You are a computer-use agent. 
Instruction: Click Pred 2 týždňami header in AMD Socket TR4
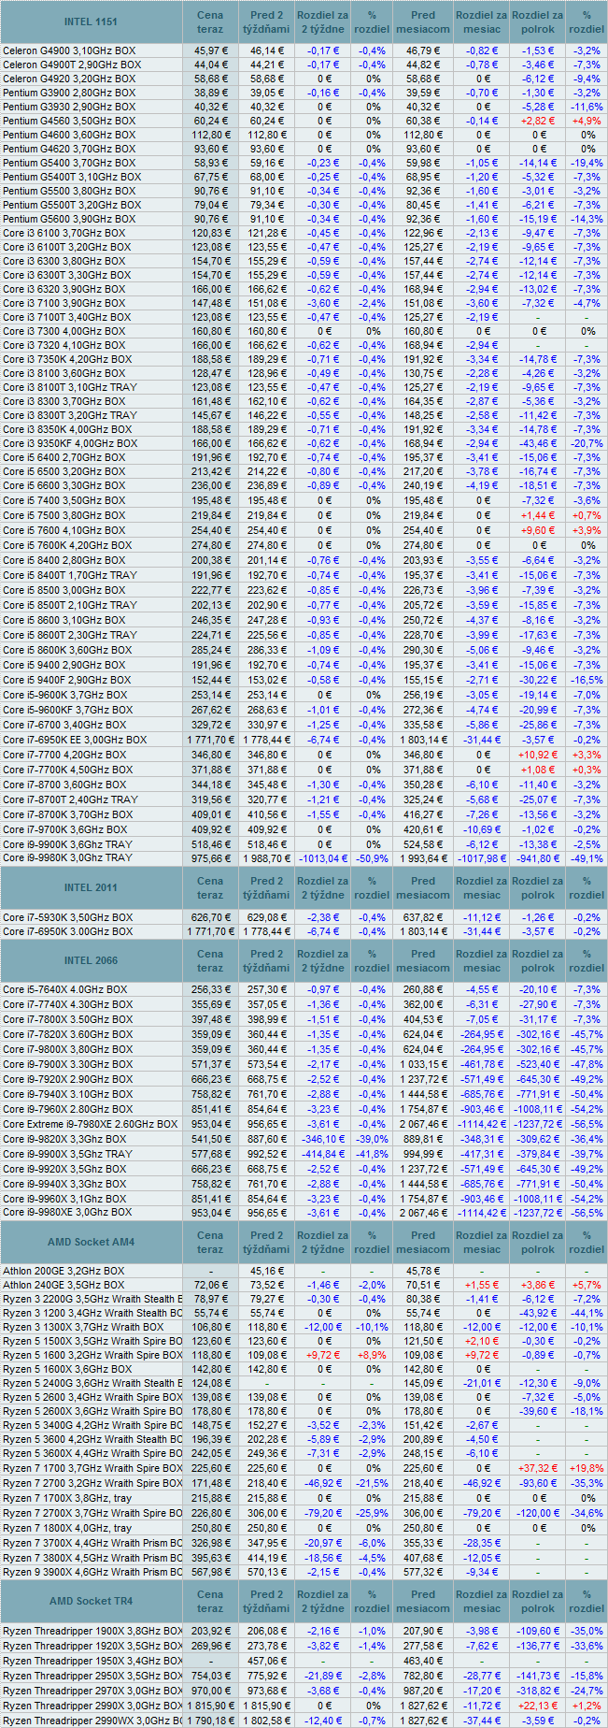point(266,1601)
